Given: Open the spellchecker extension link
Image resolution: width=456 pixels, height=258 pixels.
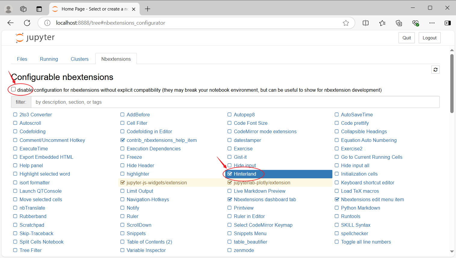Looking at the screenshot, I should (355, 233).
